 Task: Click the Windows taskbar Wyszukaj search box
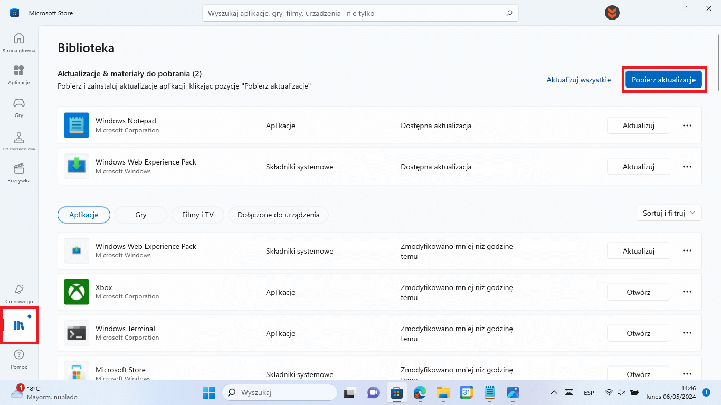point(280,392)
